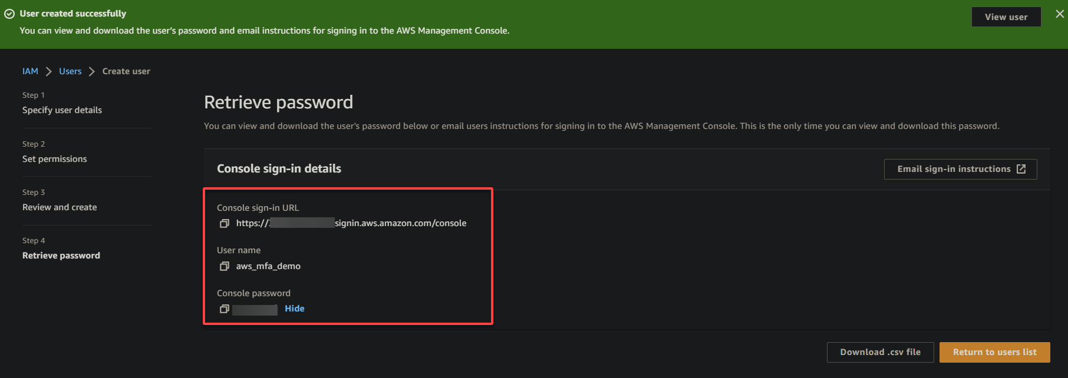Image resolution: width=1068 pixels, height=378 pixels.
Task: Select Step 2 Set permissions
Action: coord(54,159)
